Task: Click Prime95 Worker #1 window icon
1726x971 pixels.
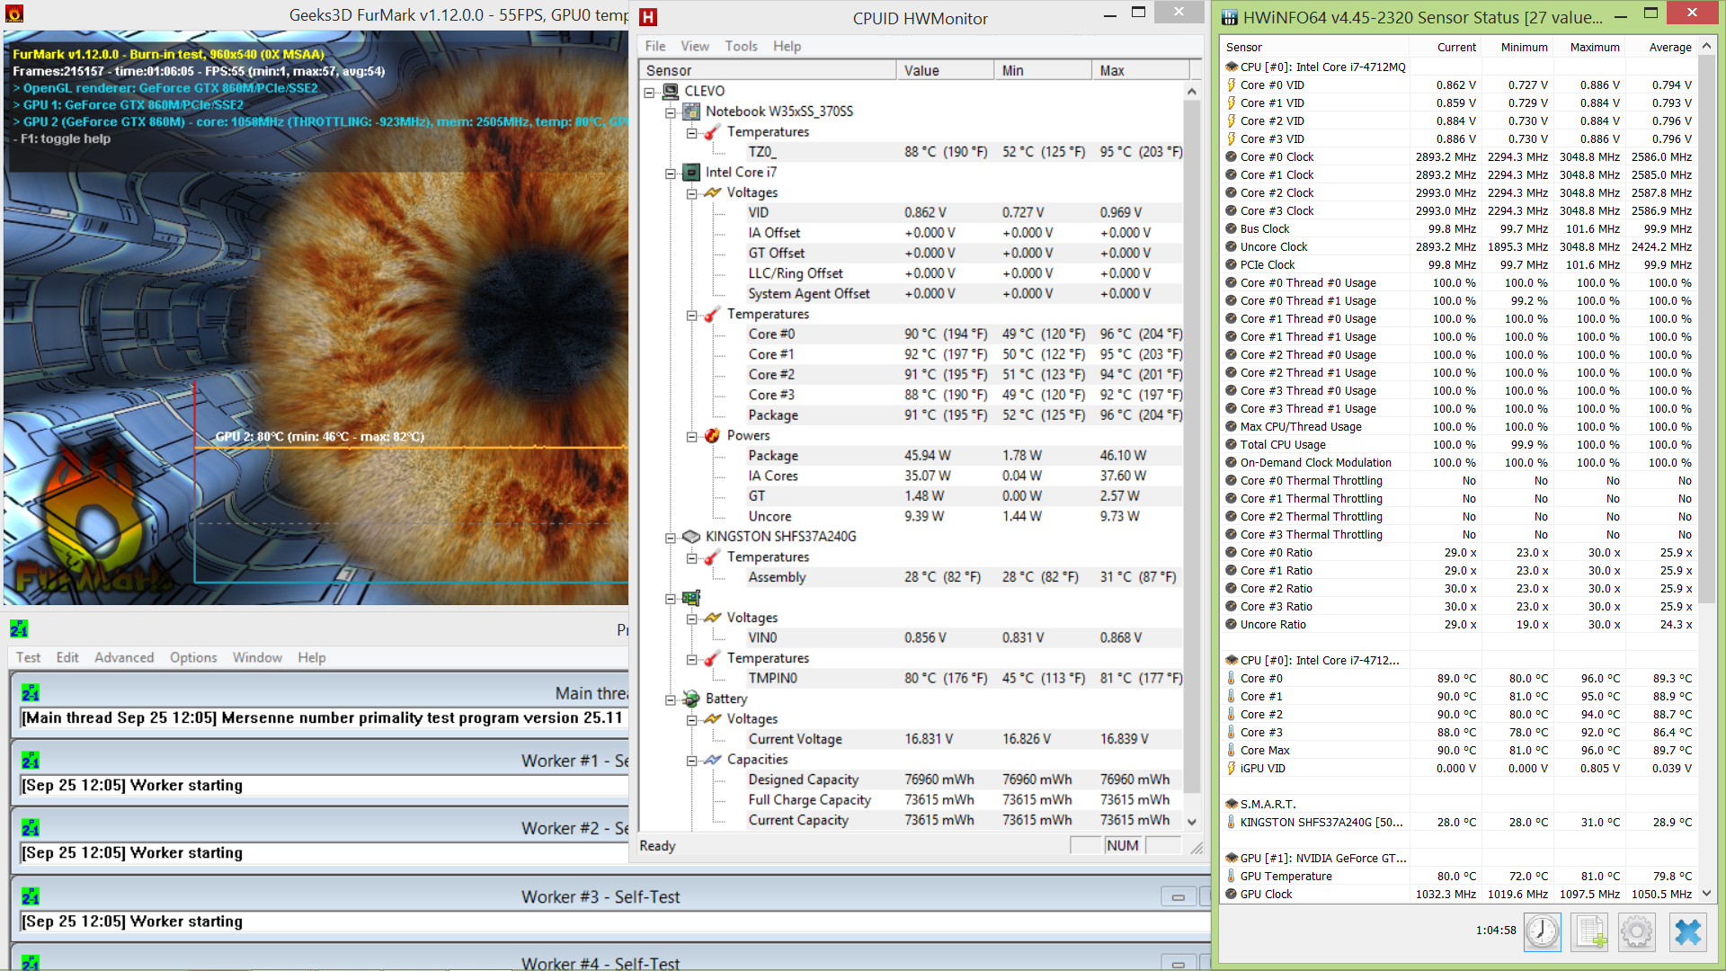Action: coord(31,761)
